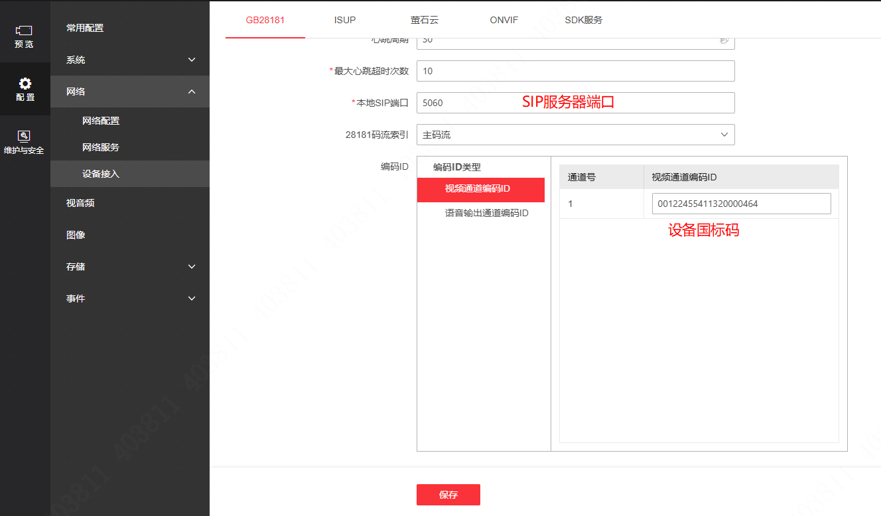Select the 配置 gear icon

tap(25, 84)
